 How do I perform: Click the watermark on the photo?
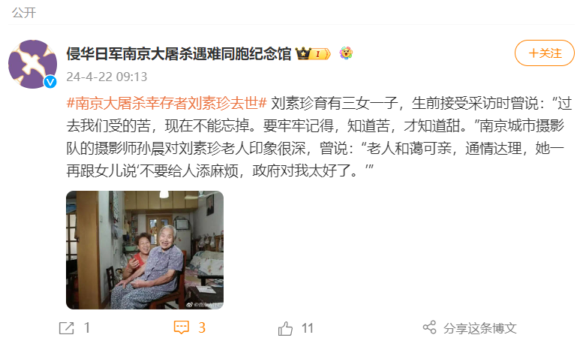204,304
